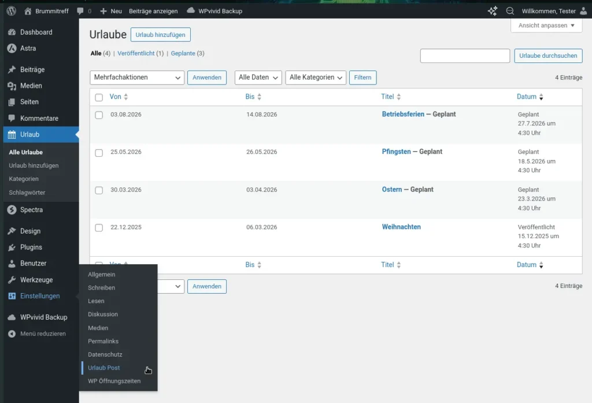The width and height of the screenshot is (592, 403).
Task: Select Urlaub Post in Einstellungen flyout
Action: coord(104,368)
